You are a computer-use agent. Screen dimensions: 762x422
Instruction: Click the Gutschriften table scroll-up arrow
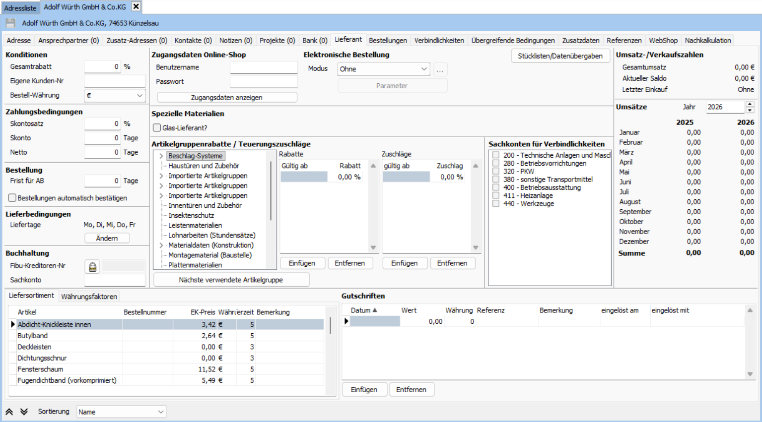[750, 310]
